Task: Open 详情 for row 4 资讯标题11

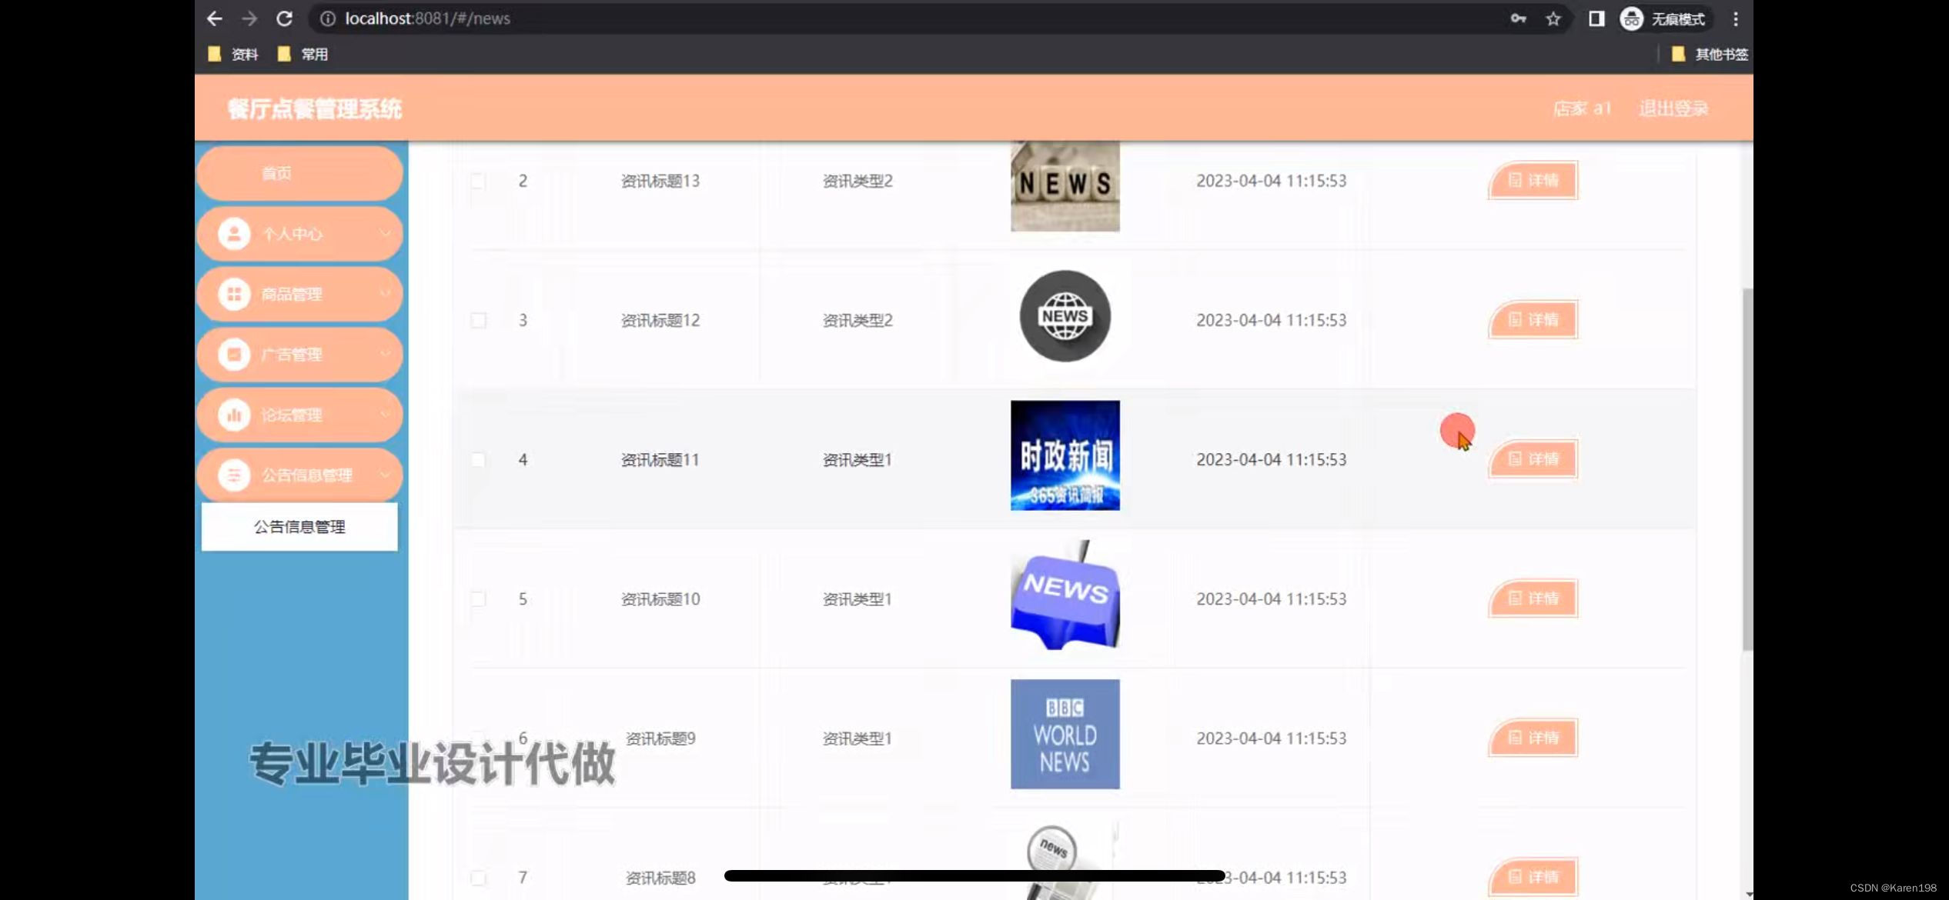Action: pos(1533,458)
